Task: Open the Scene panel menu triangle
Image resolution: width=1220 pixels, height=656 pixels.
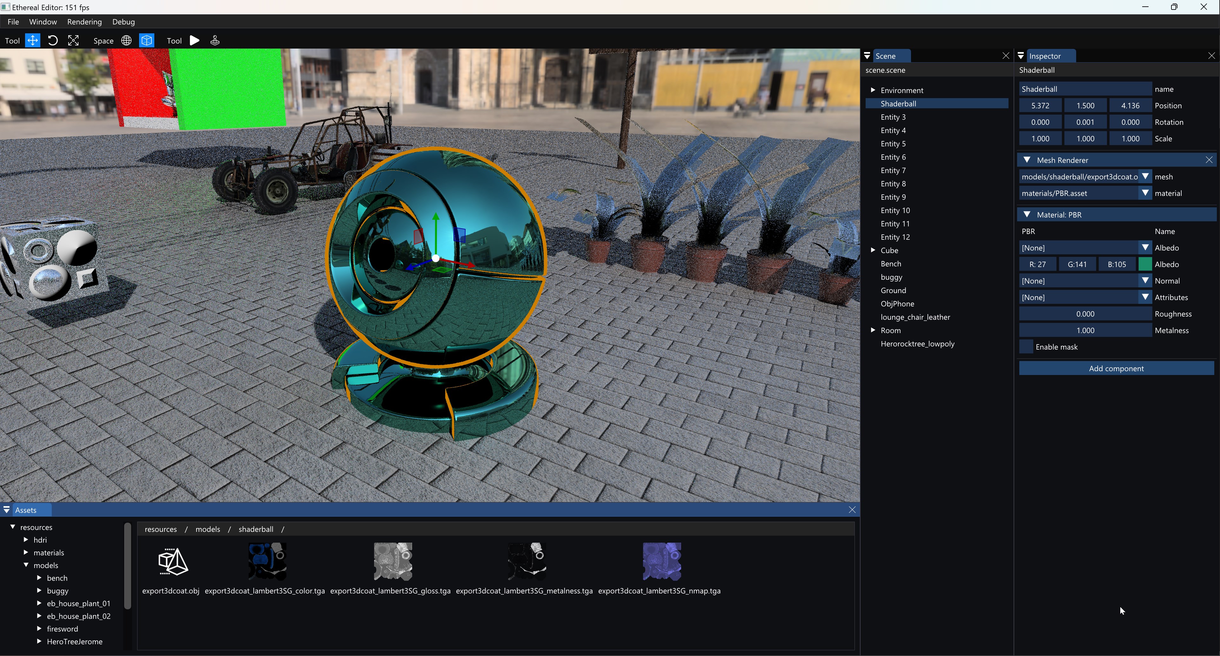Action: pos(867,56)
